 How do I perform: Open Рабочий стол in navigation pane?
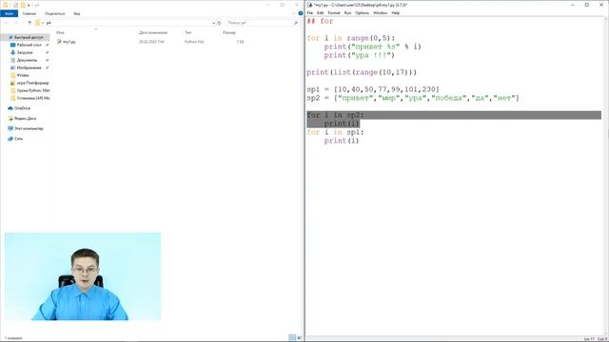29,45
